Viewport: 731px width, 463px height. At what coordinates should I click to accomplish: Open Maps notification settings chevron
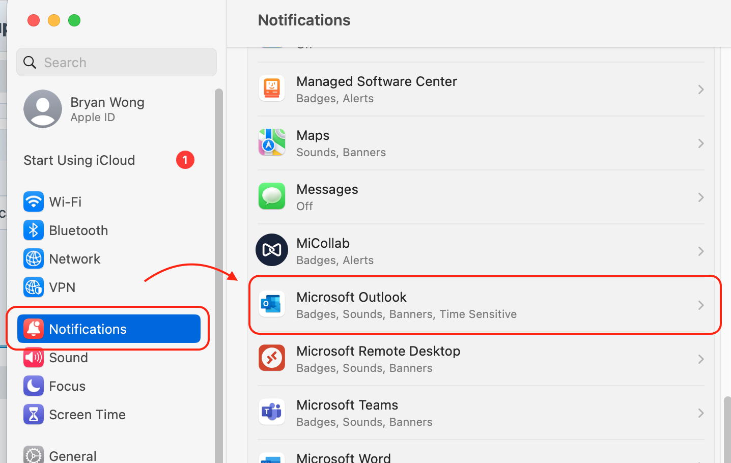701,143
